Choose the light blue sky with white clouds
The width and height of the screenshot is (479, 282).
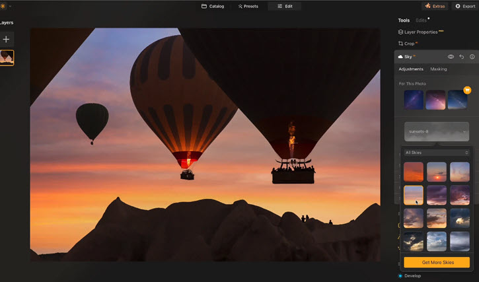(x=437, y=241)
